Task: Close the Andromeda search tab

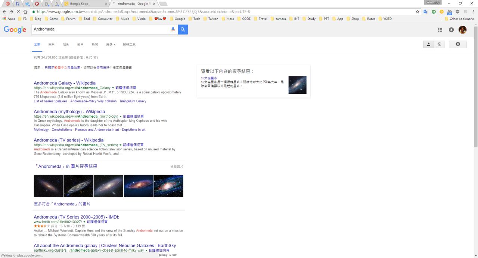Action: (x=154, y=4)
